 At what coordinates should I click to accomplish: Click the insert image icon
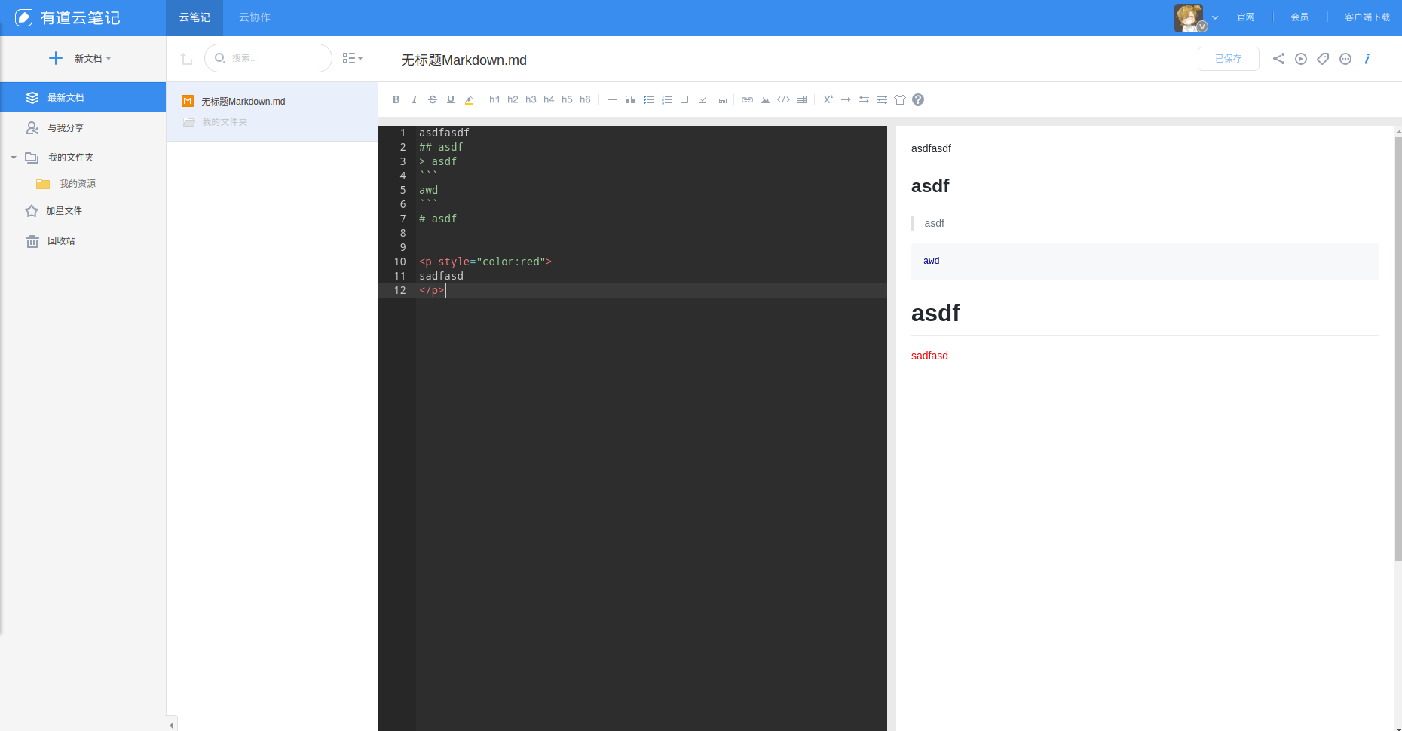tap(766, 99)
